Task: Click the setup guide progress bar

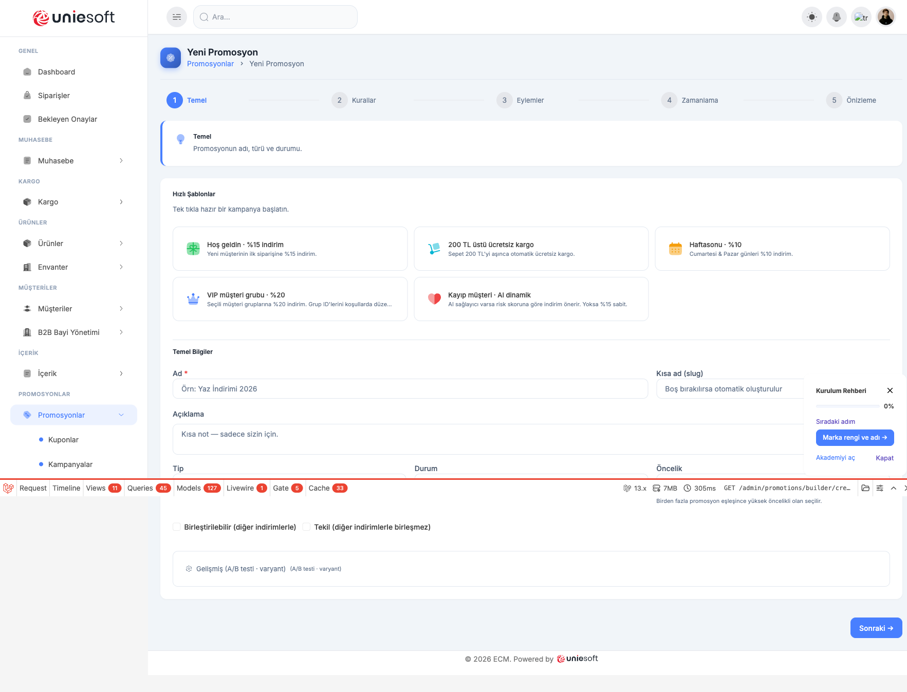Action: 847,406
